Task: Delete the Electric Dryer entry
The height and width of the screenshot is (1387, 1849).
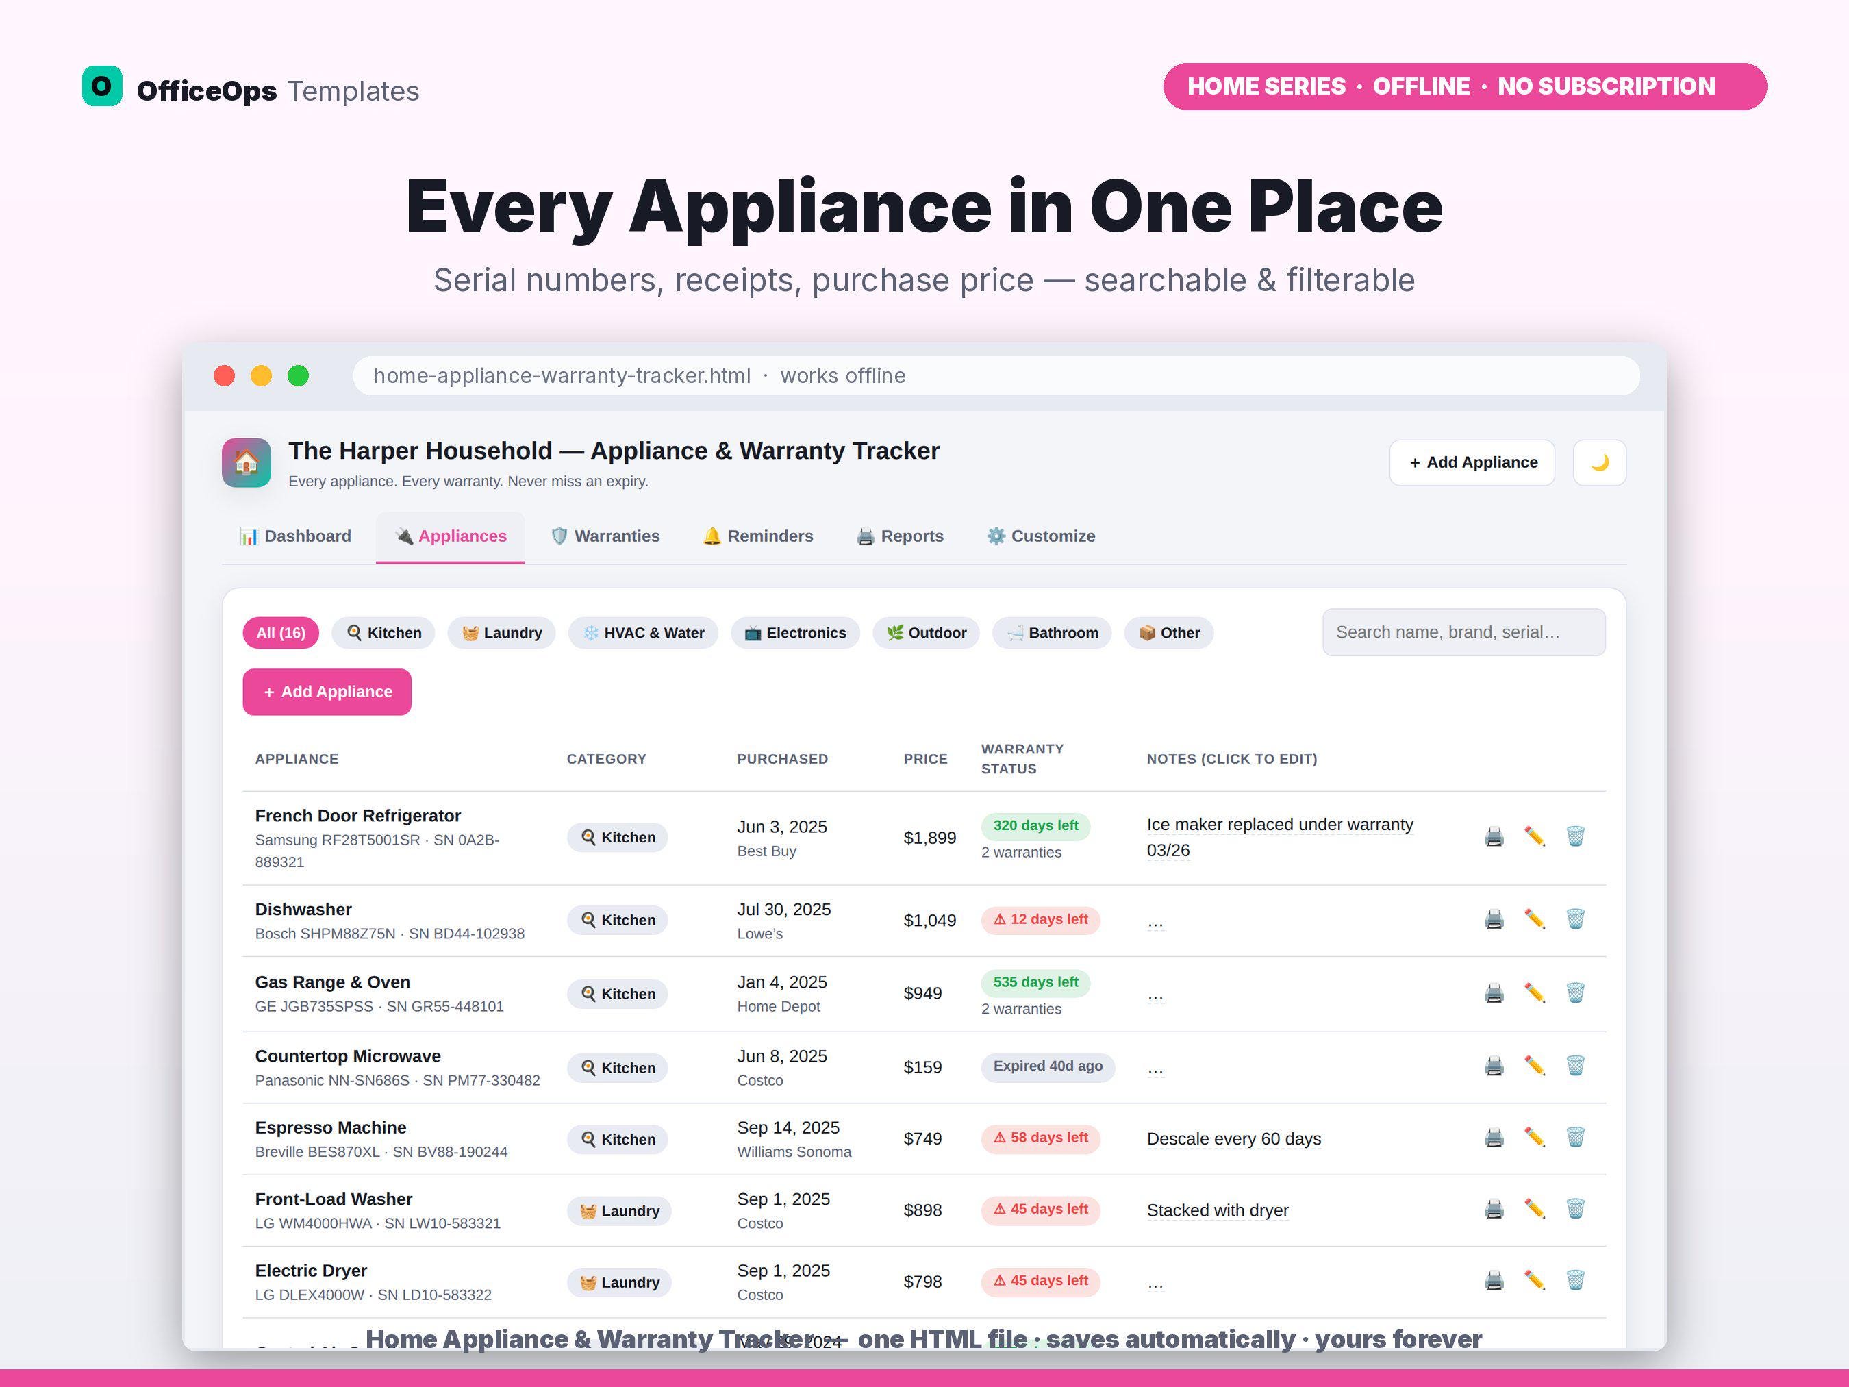Action: pos(1576,1281)
